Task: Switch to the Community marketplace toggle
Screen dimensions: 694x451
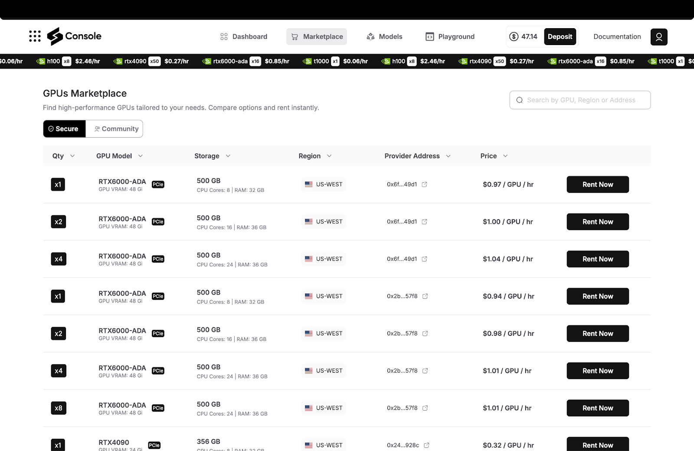Action: click(x=116, y=129)
